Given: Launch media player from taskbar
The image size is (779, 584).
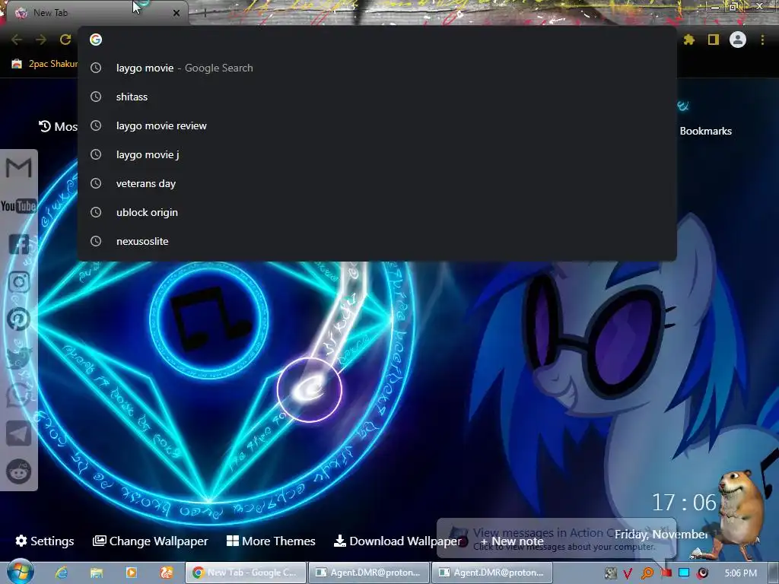Looking at the screenshot, I should tap(132, 573).
